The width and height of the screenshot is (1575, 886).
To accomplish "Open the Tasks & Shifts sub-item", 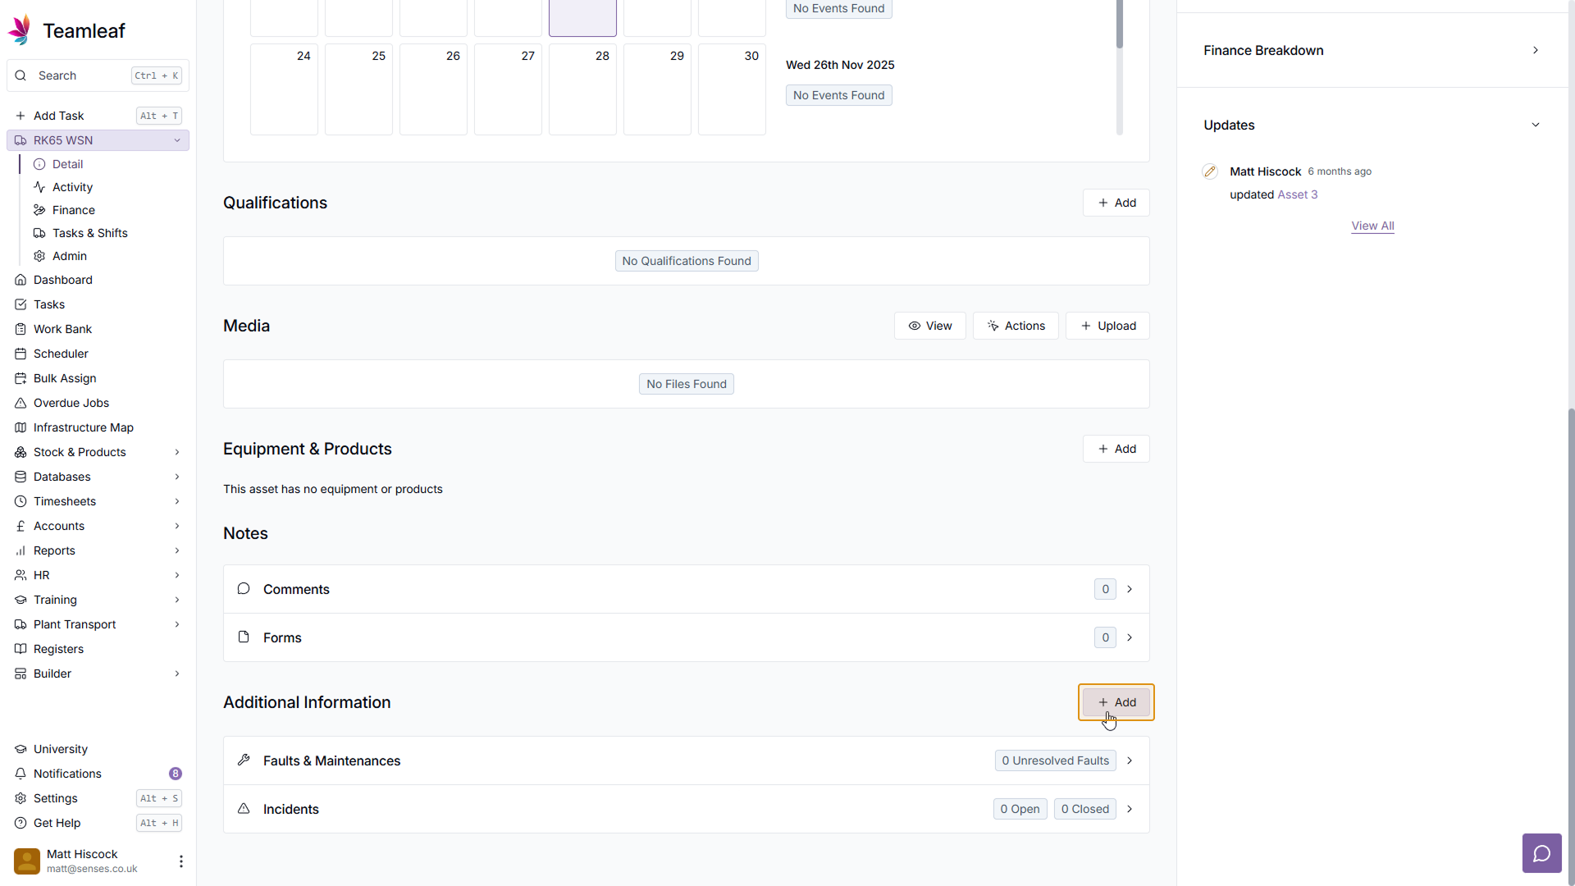I will click(x=89, y=233).
